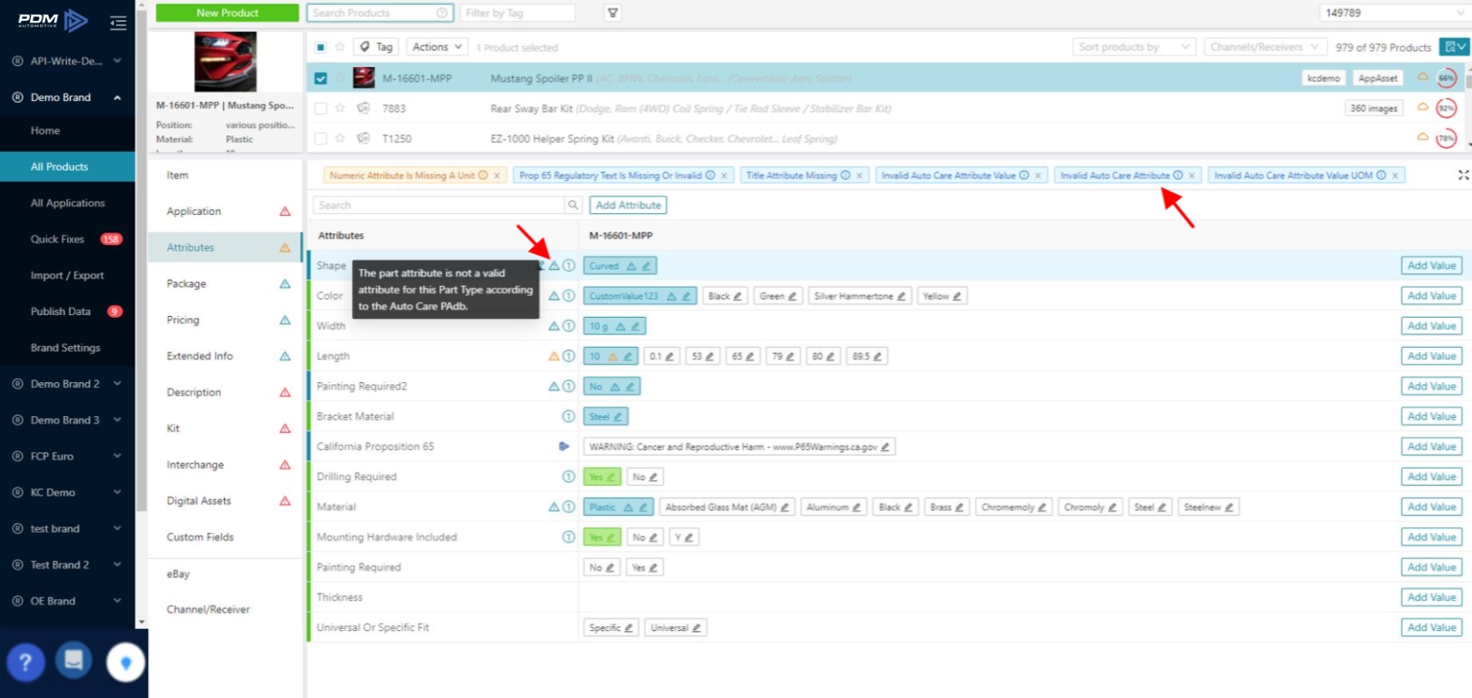Open the Channels/Receivers dropdown

(1265, 47)
